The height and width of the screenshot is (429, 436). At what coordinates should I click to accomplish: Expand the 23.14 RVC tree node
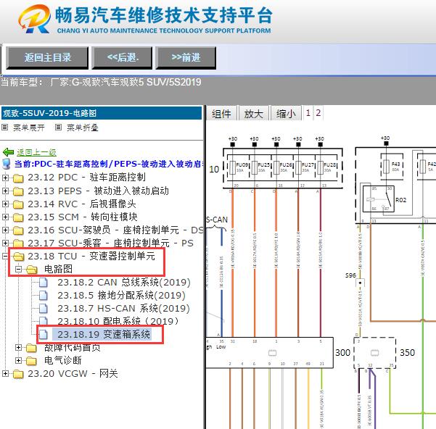click(x=5, y=204)
